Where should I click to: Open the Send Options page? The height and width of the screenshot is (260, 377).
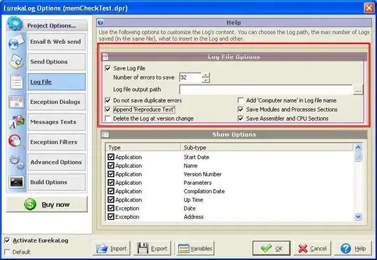pyautogui.click(x=57, y=62)
